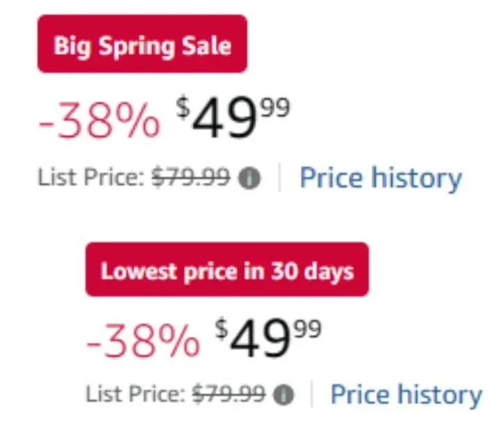Select the -38% discount beneath the Lowest price badge
The height and width of the screenshot is (427, 503).
pyautogui.click(x=142, y=341)
